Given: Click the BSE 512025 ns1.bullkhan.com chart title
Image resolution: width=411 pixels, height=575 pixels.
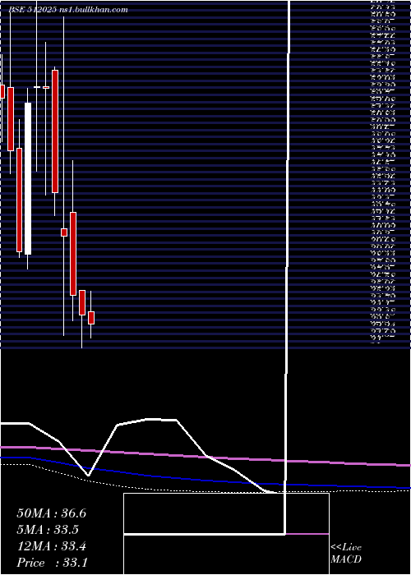Looking at the screenshot, I should 68,10.
